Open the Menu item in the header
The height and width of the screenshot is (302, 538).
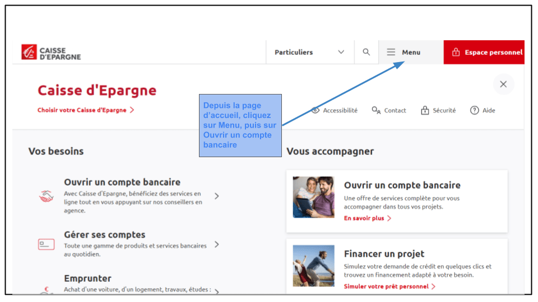pos(411,52)
